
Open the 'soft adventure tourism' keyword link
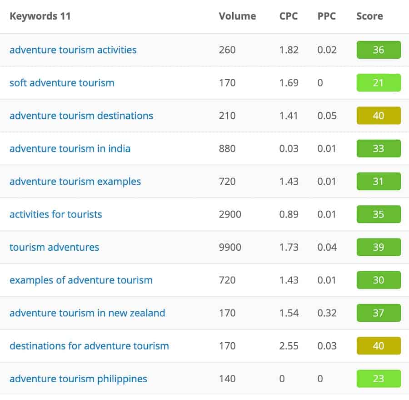tap(61, 83)
